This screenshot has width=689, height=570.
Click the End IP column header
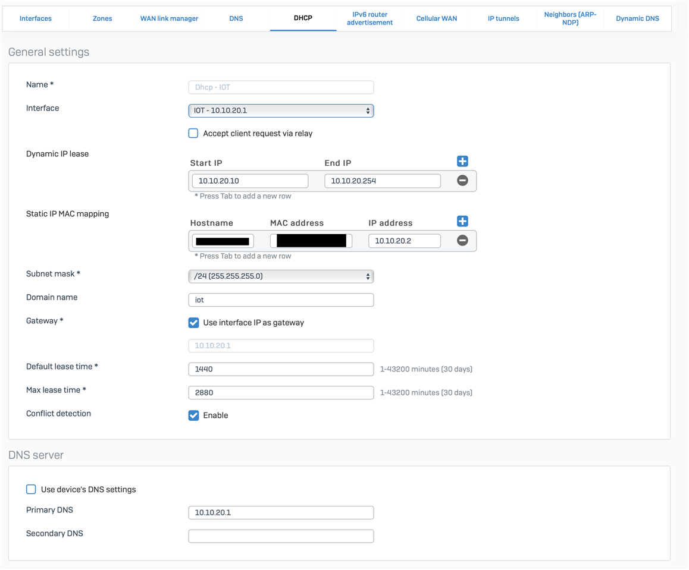click(338, 163)
